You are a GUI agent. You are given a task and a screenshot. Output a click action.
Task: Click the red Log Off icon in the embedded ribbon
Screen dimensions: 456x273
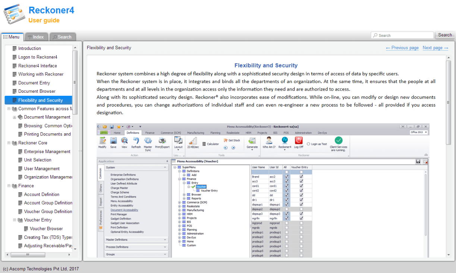[299, 140]
